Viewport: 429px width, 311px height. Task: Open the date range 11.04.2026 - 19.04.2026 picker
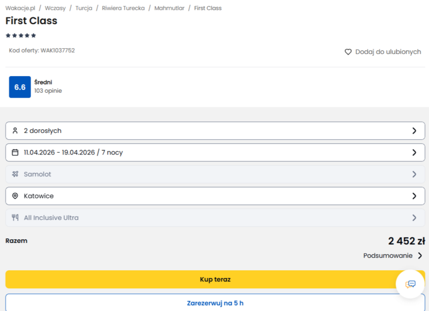[214, 153]
